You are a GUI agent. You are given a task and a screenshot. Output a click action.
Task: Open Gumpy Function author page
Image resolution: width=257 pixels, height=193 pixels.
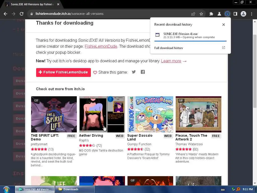(x=139, y=144)
